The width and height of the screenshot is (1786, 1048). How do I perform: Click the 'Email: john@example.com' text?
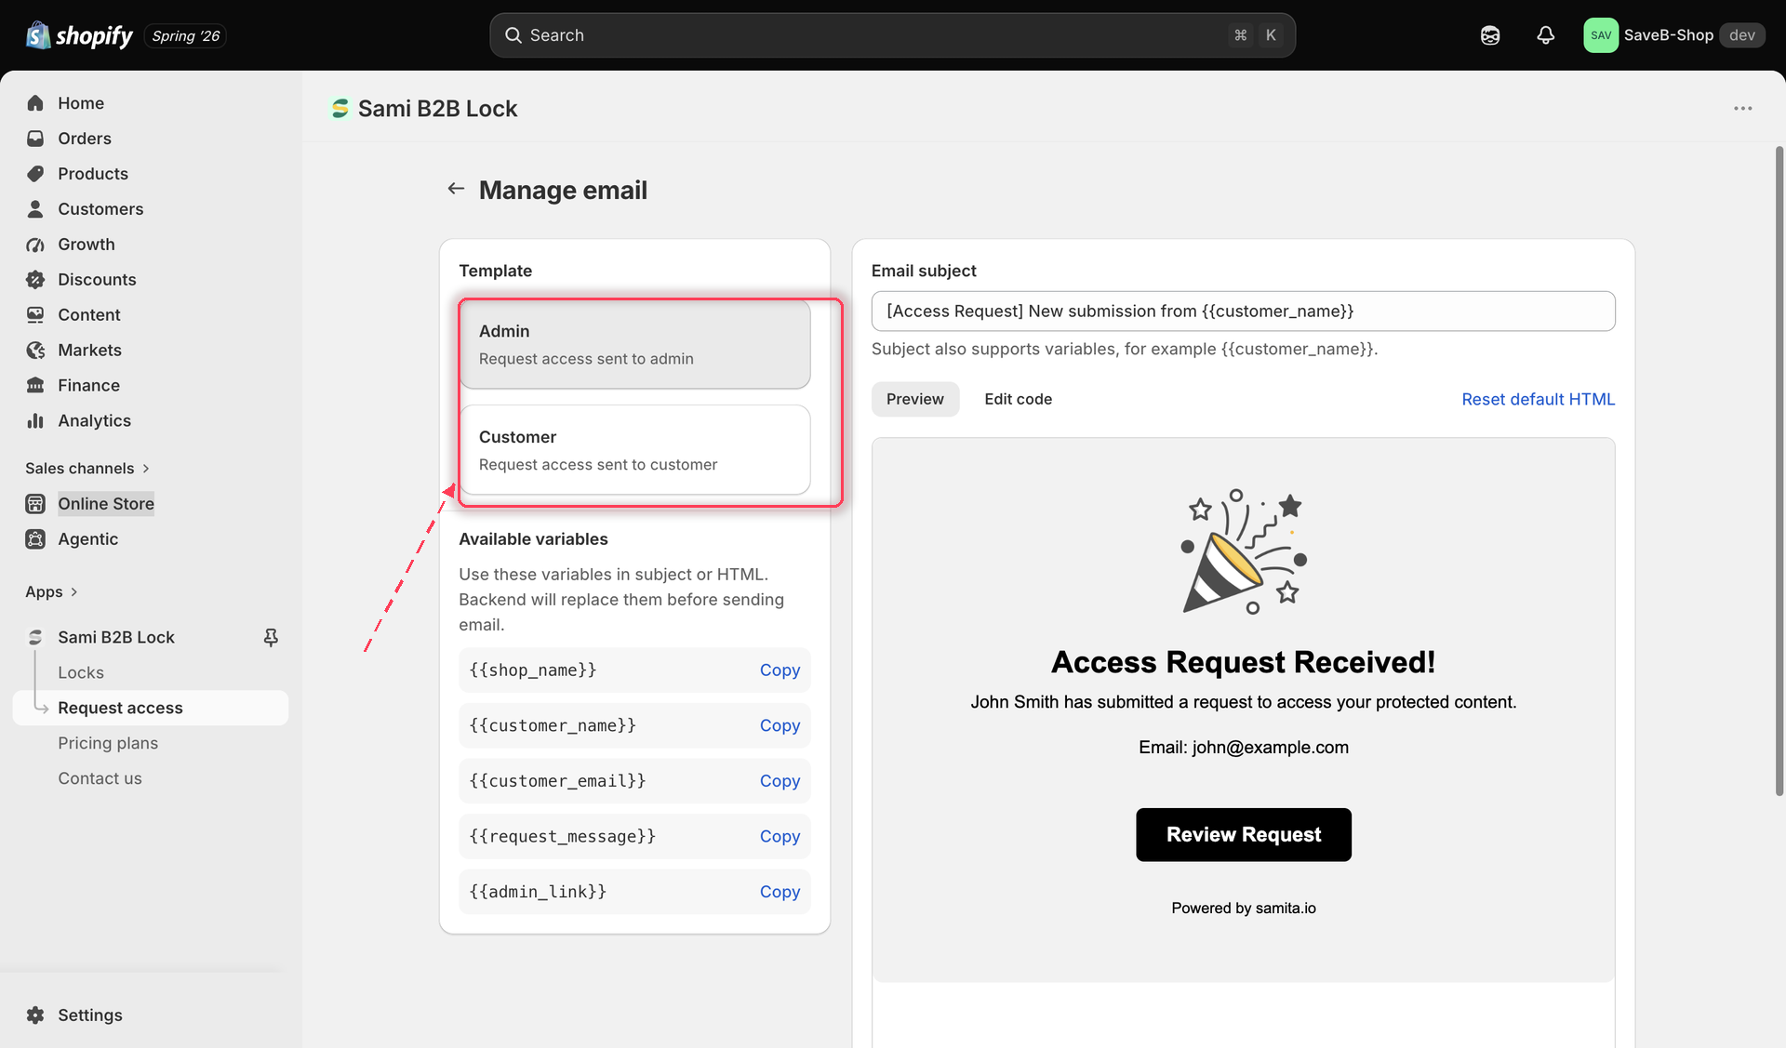tap(1244, 747)
